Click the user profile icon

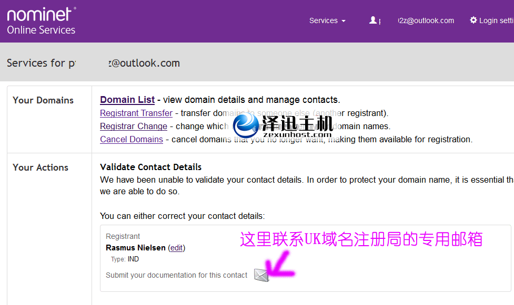point(373,20)
